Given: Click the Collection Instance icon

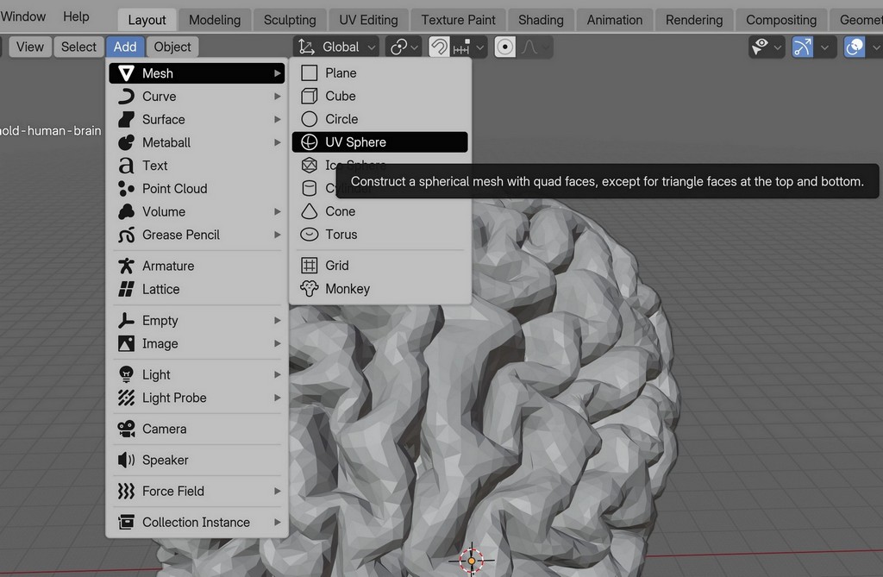Looking at the screenshot, I should (x=126, y=523).
